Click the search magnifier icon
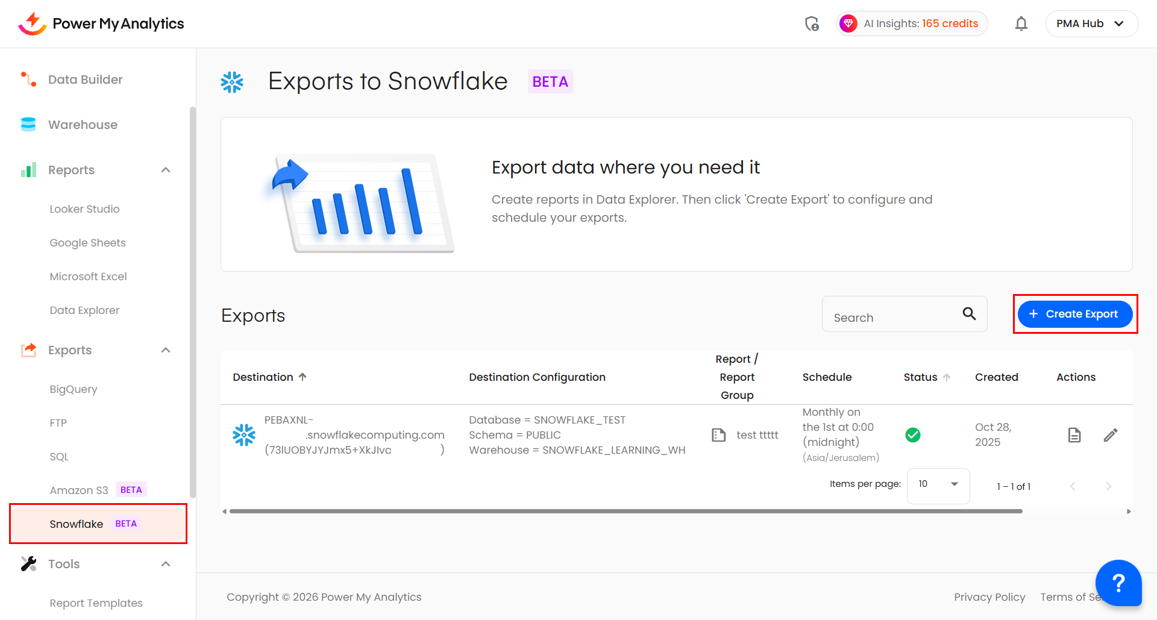1157x620 pixels. (969, 313)
